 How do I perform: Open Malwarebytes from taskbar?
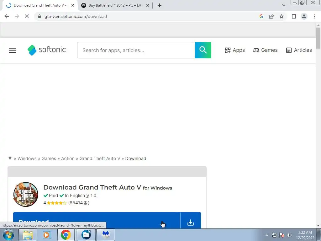[106, 235]
